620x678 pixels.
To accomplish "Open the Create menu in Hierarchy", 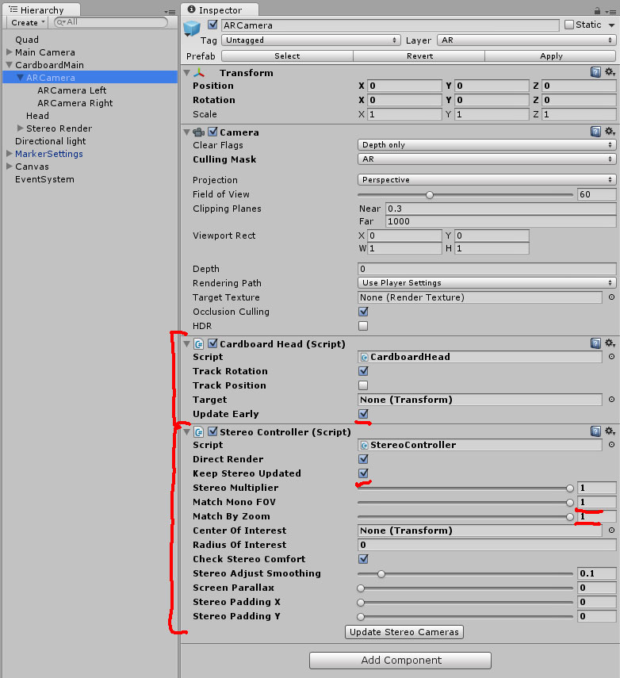I will click(27, 22).
